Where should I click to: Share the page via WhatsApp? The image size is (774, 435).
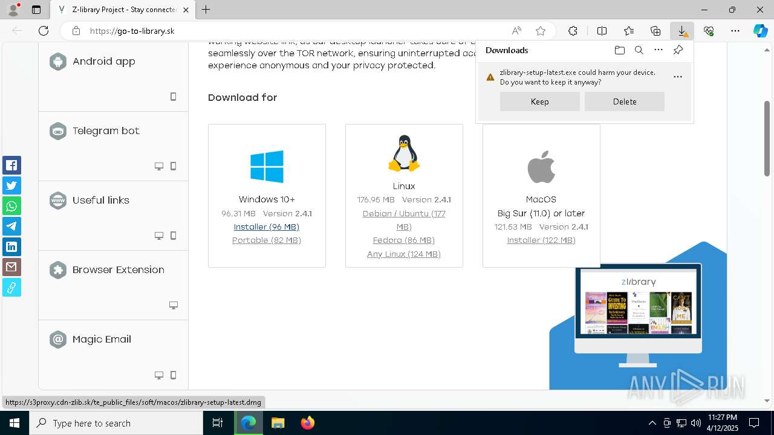pyautogui.click(x=11, y=206)
